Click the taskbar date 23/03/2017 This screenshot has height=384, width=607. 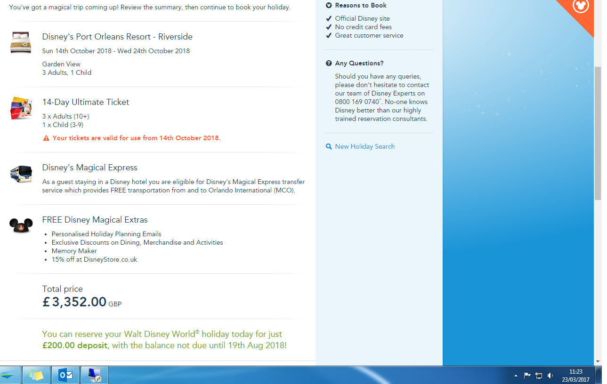pos(575,379)
